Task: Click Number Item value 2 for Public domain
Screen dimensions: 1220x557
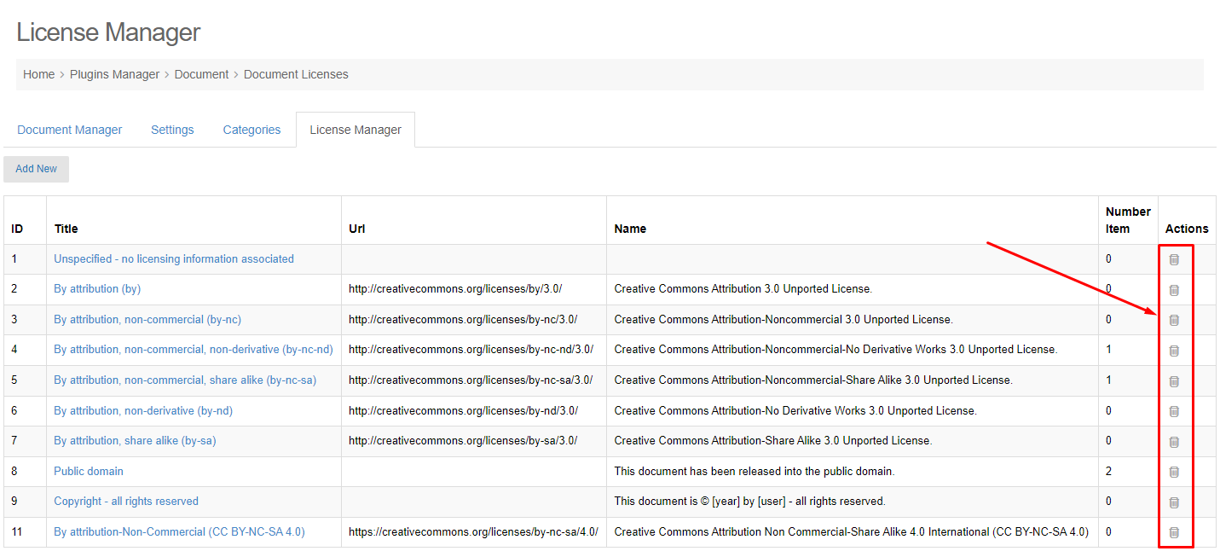Action: (x=1108, y=471)
